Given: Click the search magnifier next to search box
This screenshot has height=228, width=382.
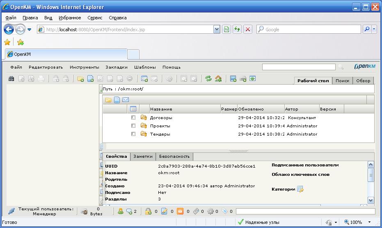Looking at the screenshot, I should [341, 67].
